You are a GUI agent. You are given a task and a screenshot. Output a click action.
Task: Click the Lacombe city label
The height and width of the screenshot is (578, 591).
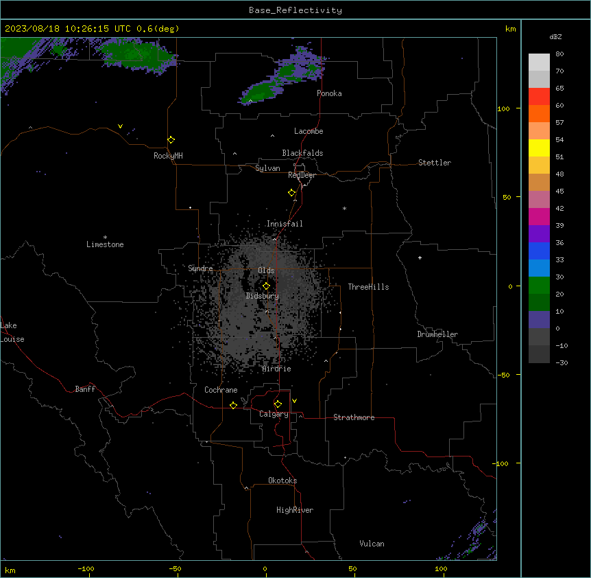coord(309,131)
